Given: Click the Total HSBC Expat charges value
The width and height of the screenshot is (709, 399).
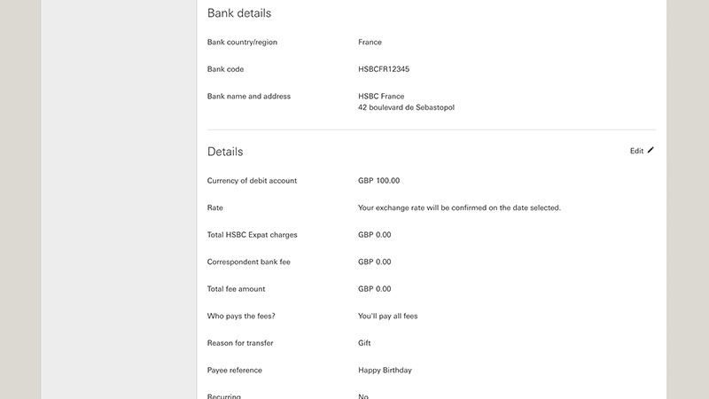Looking at the screenshot, I should coord(374,235).
